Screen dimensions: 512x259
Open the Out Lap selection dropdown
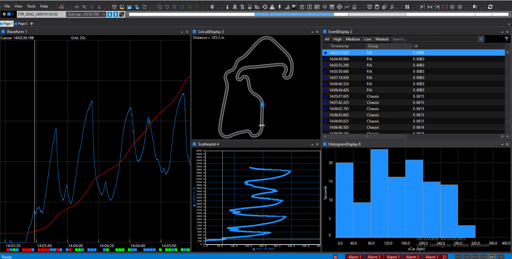coord(104,14)
